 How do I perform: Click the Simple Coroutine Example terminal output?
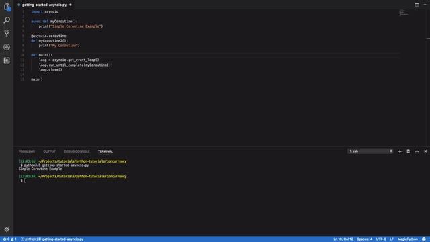click(40, 169)
